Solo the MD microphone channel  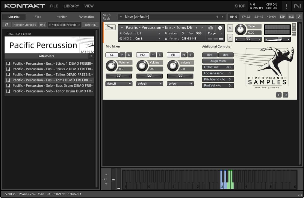pyautogui.click(x=160, y=55)
